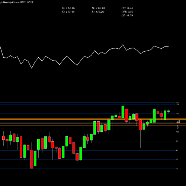Click the open price value O: 114.16
This screenshot has height=186, width=186.
click(x=68, y=8)
